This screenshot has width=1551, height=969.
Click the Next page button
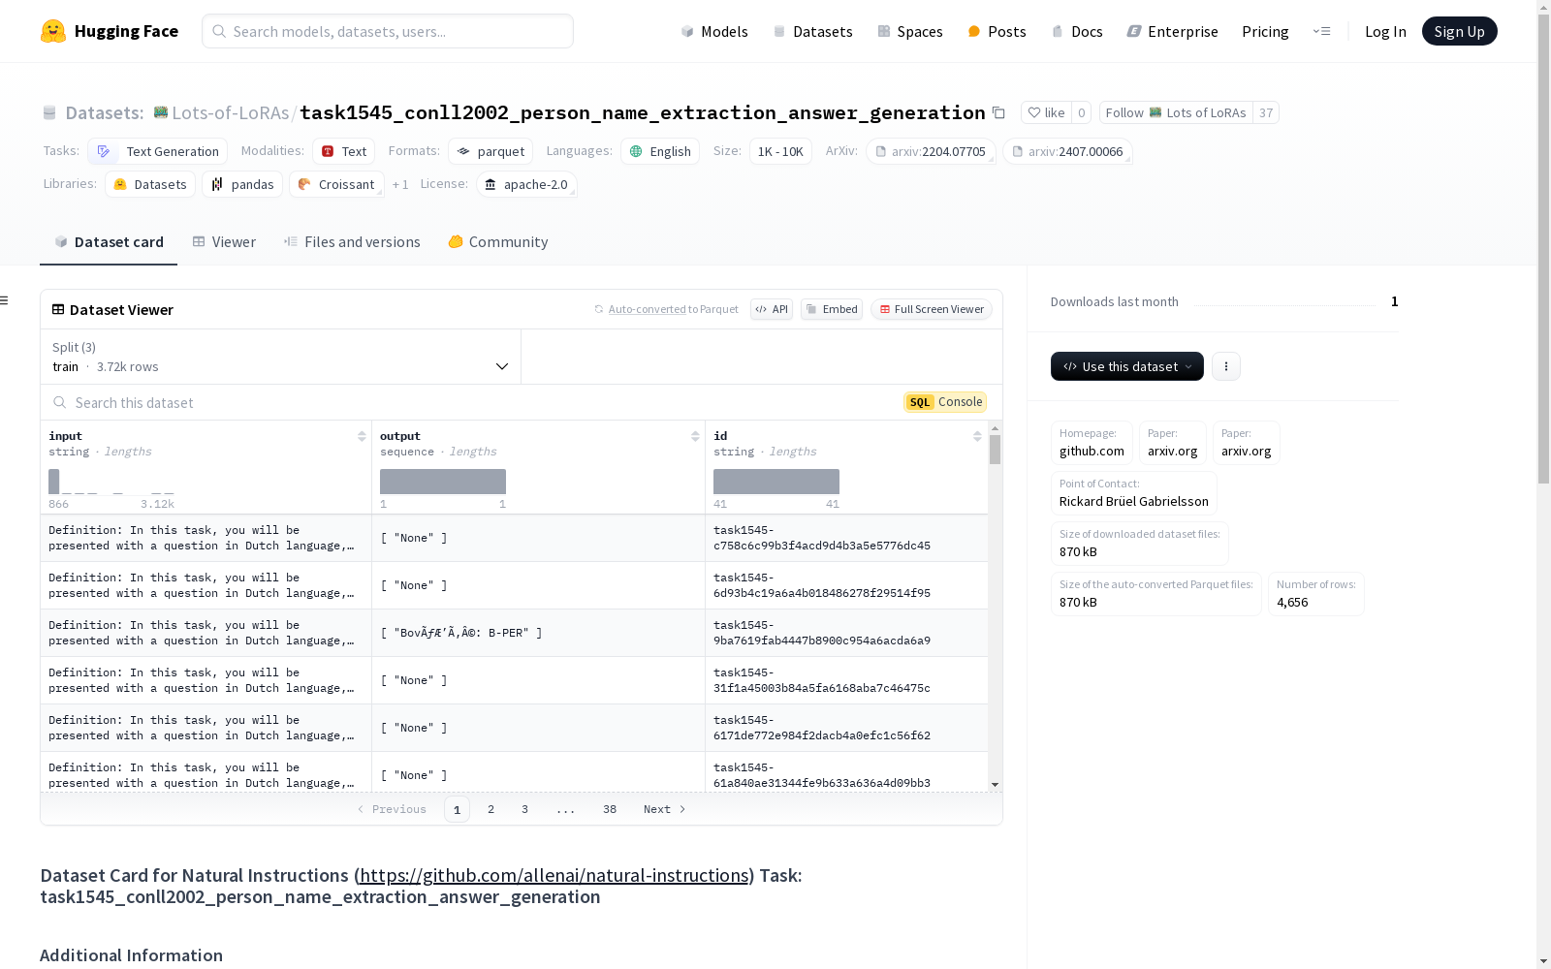click(x=665, y=809)
